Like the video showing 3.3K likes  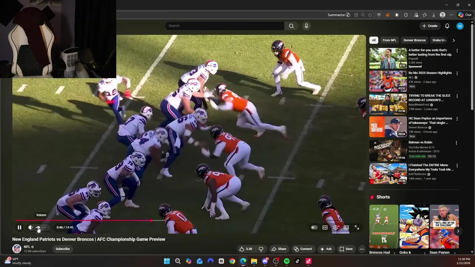[246, 249]
